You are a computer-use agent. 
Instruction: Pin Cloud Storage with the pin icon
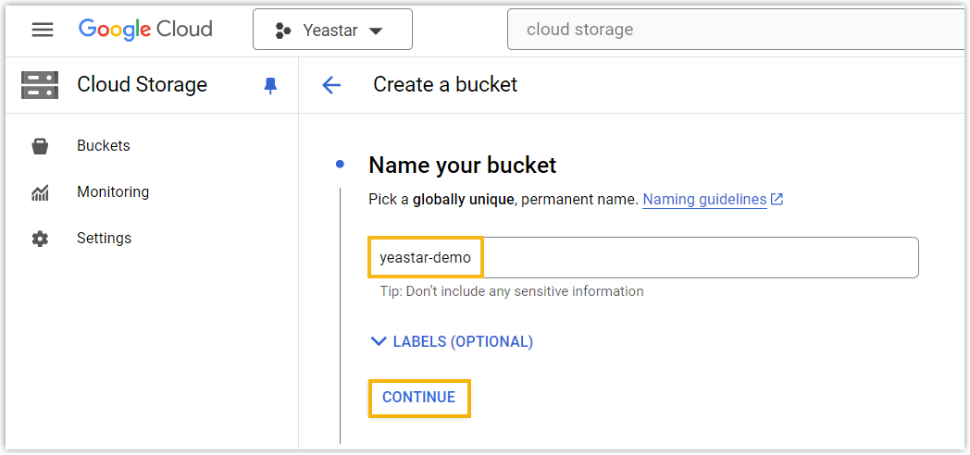pos(270,86)
